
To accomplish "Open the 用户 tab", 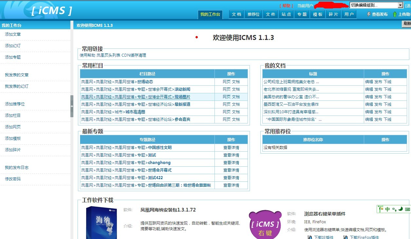I will click(349, 14).
